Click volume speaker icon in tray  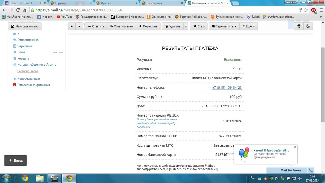tap(300, 178)
